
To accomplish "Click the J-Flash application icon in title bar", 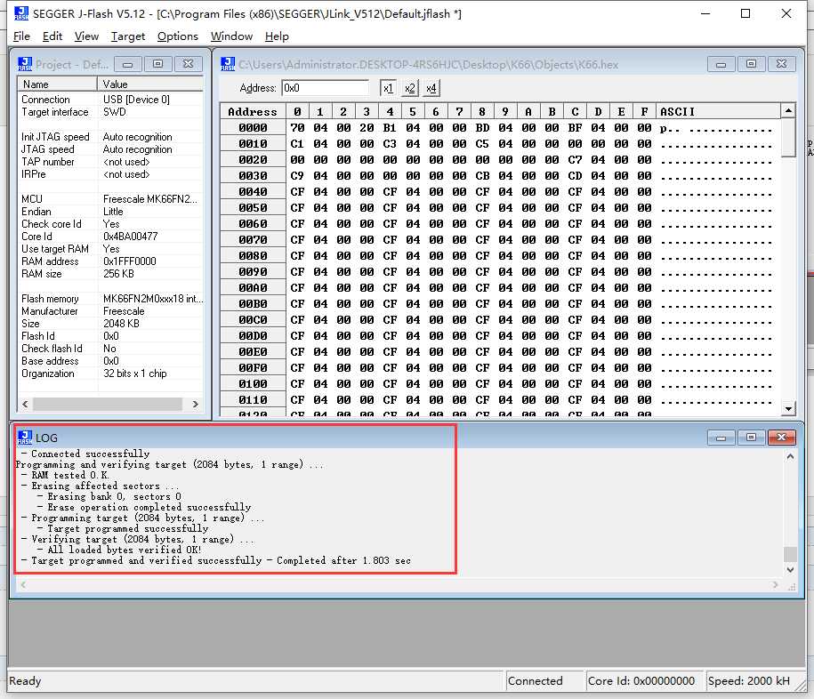I will click(21, 13).
